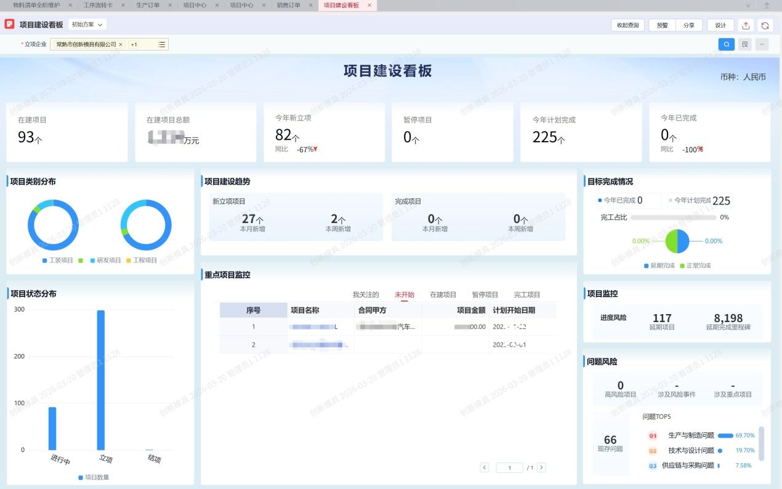Click the red 项目建设看板 app logo icon
This screenshot has height=489, width=782.
click(9, 25)
